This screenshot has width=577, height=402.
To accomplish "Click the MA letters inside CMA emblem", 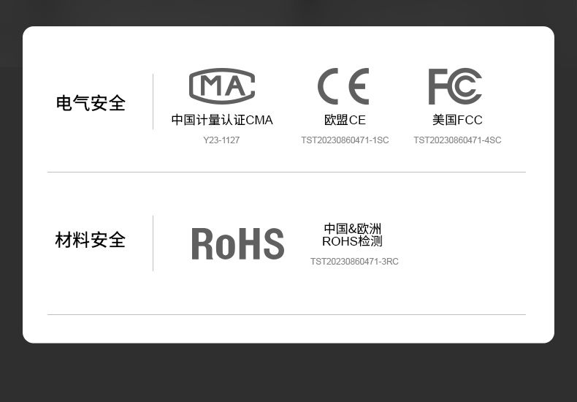I will [x=223, y=86].
